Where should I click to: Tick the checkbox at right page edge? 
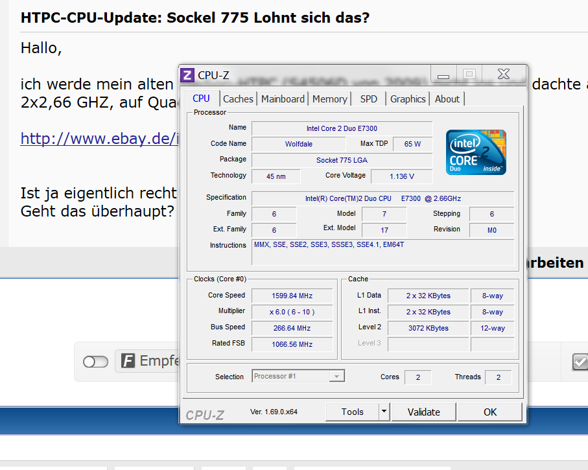pyautogui.click(x=580, y=362)
